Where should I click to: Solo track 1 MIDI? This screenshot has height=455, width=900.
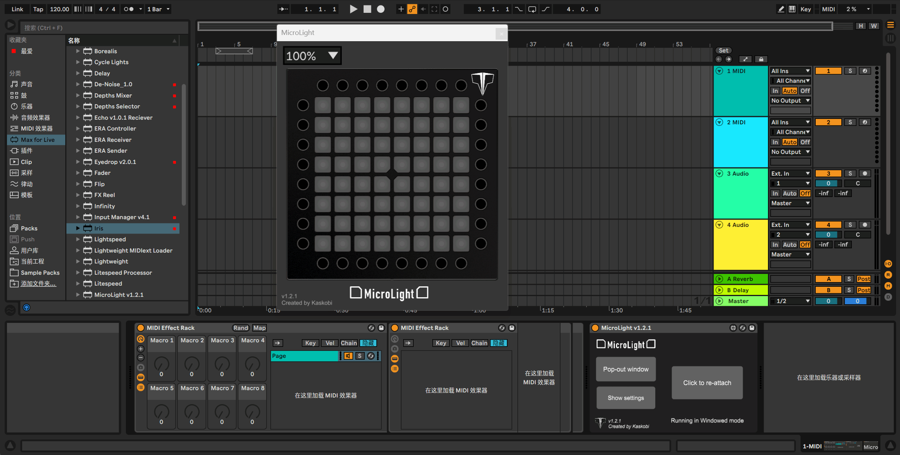[x=850, y=71]
